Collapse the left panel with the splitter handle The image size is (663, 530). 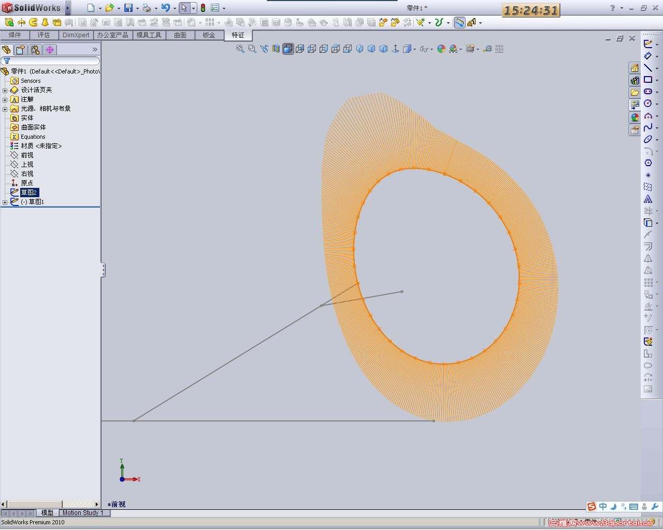click(103, 270)
